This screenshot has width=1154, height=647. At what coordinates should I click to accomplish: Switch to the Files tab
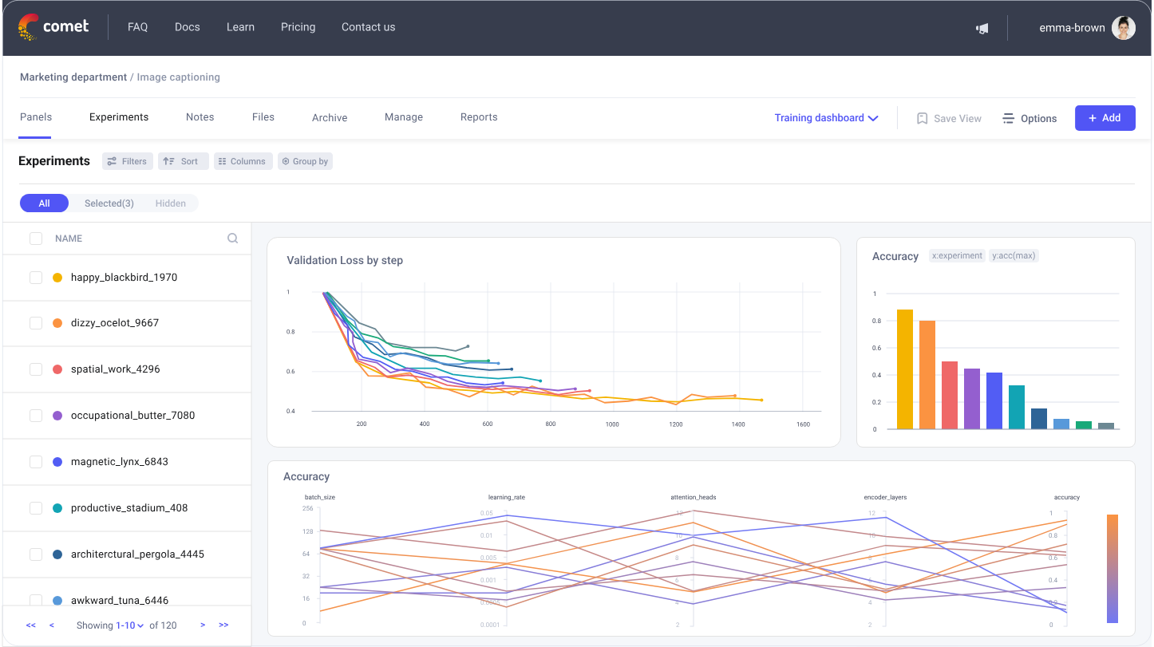263,117
